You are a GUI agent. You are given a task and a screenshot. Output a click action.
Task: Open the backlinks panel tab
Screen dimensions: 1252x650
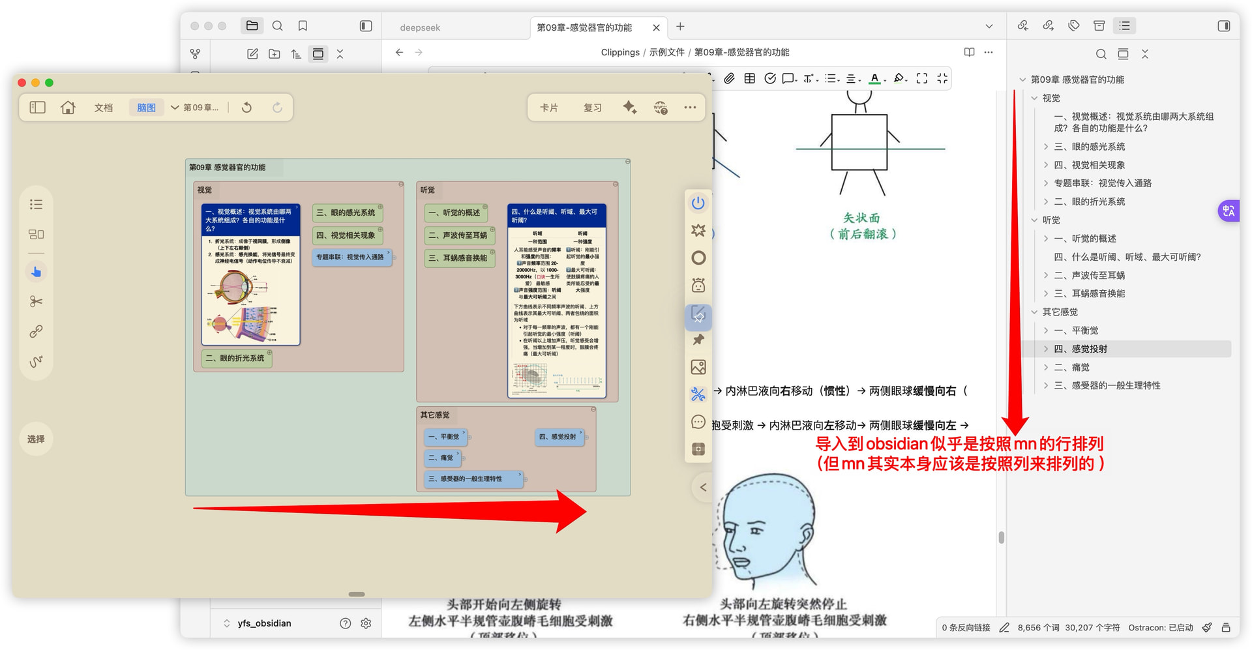tap(1023, 26)
